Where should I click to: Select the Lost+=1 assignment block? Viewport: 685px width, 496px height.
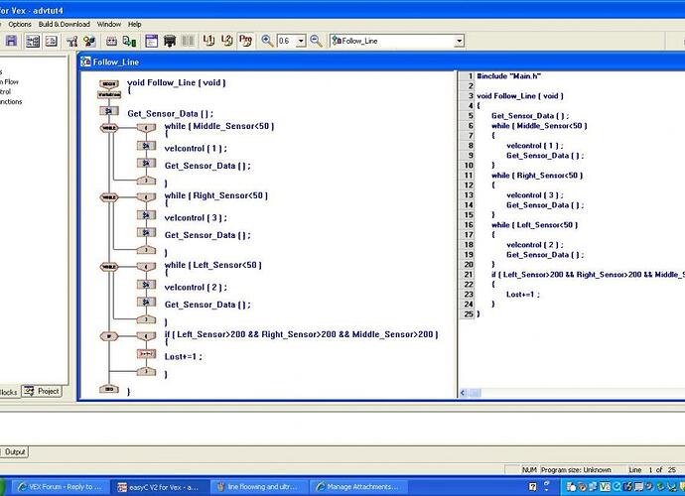pos(146,354)
